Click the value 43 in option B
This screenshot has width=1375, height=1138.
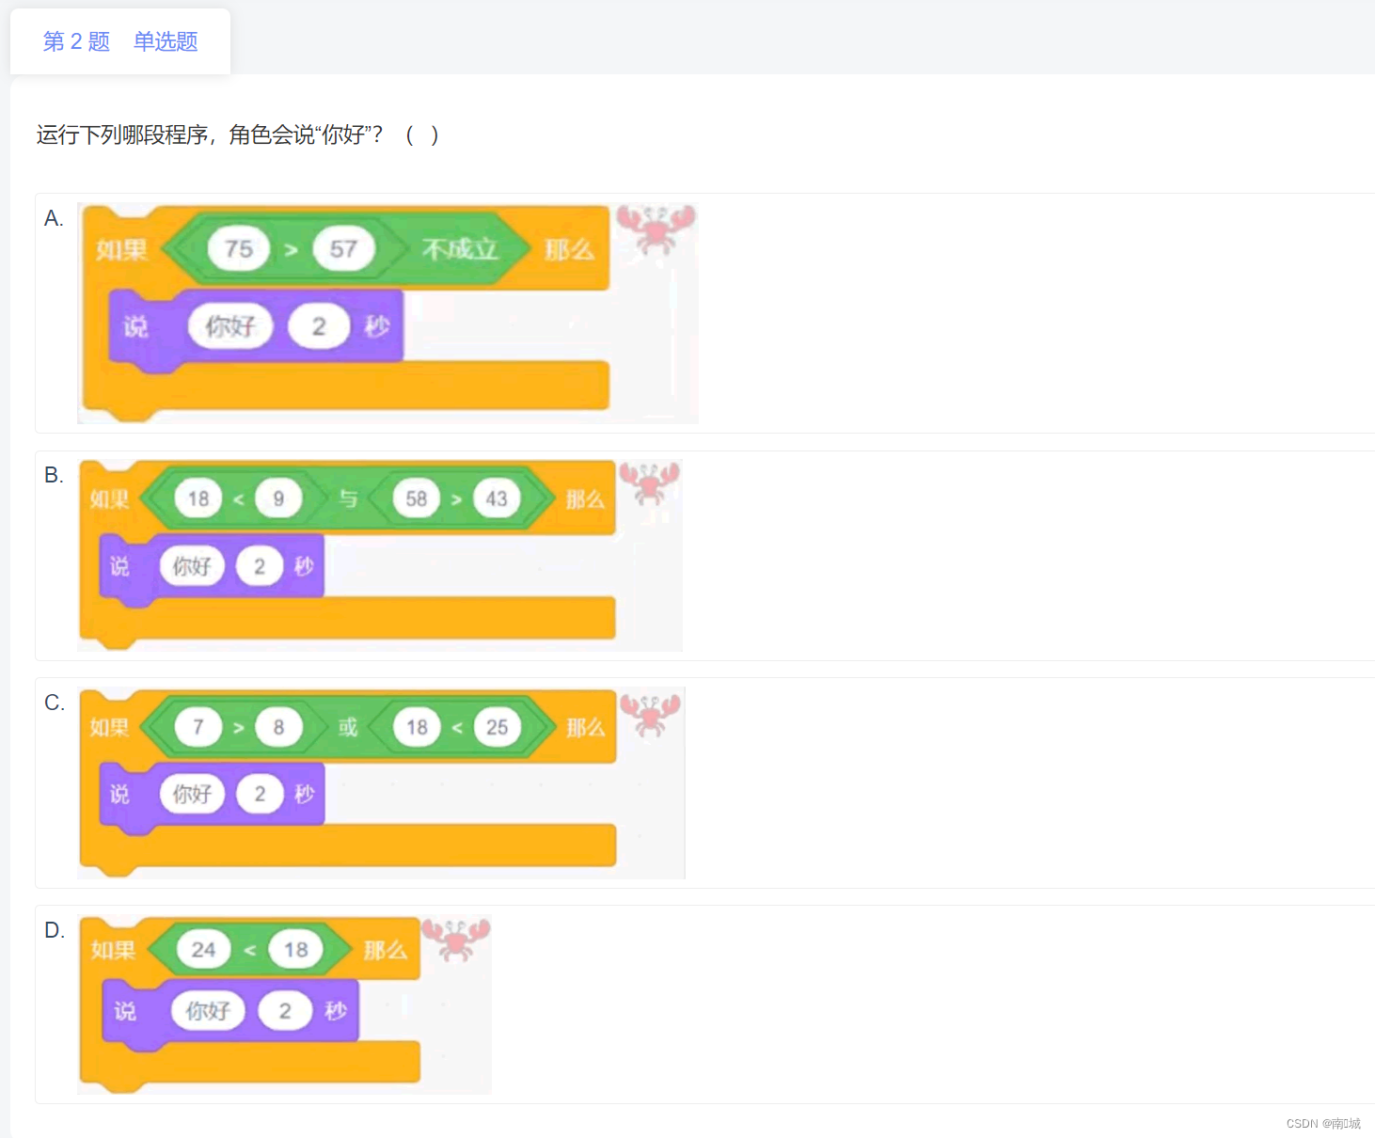[497, 498]
